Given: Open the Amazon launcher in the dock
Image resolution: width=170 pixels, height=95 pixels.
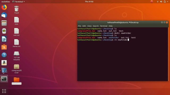Looking at the screenshot, I should pos(4,63).
